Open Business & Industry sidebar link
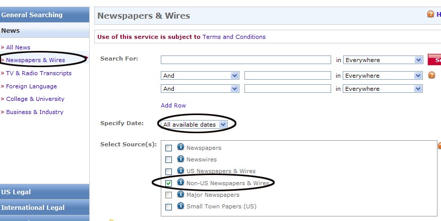The image size is (441, 221). pos(35,112)
